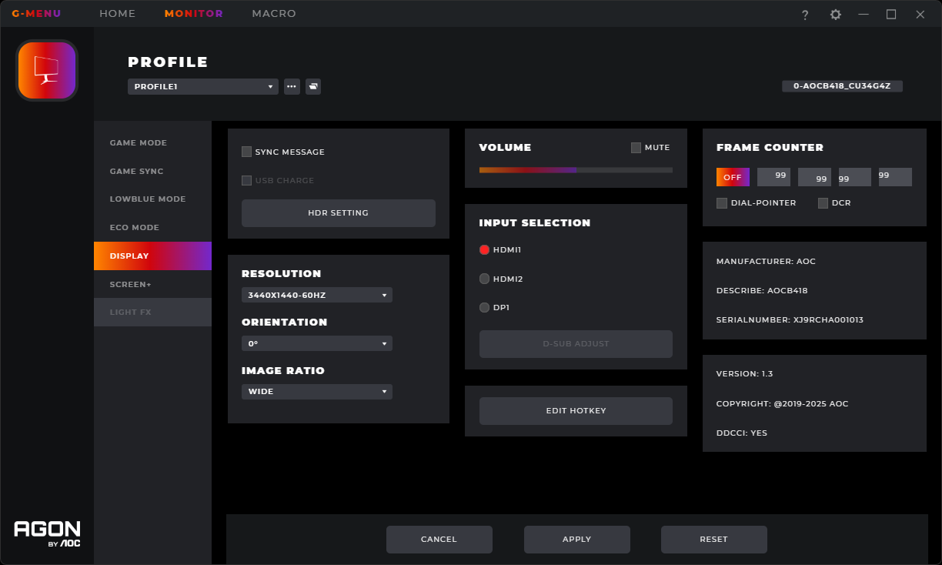Click the Edit Hotkey button
The height and width of the screenshot is (565, 942).
(576, 411)
